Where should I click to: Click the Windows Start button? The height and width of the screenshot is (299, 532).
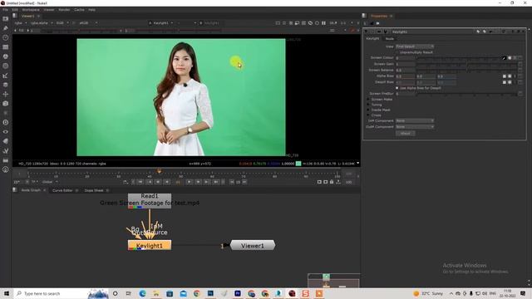point(6,293)
